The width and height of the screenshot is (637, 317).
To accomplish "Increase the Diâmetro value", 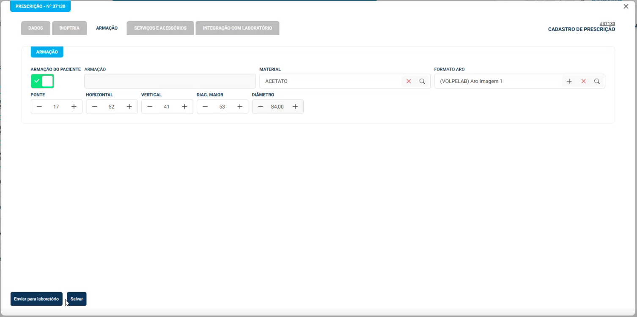I will pos(295,107).
